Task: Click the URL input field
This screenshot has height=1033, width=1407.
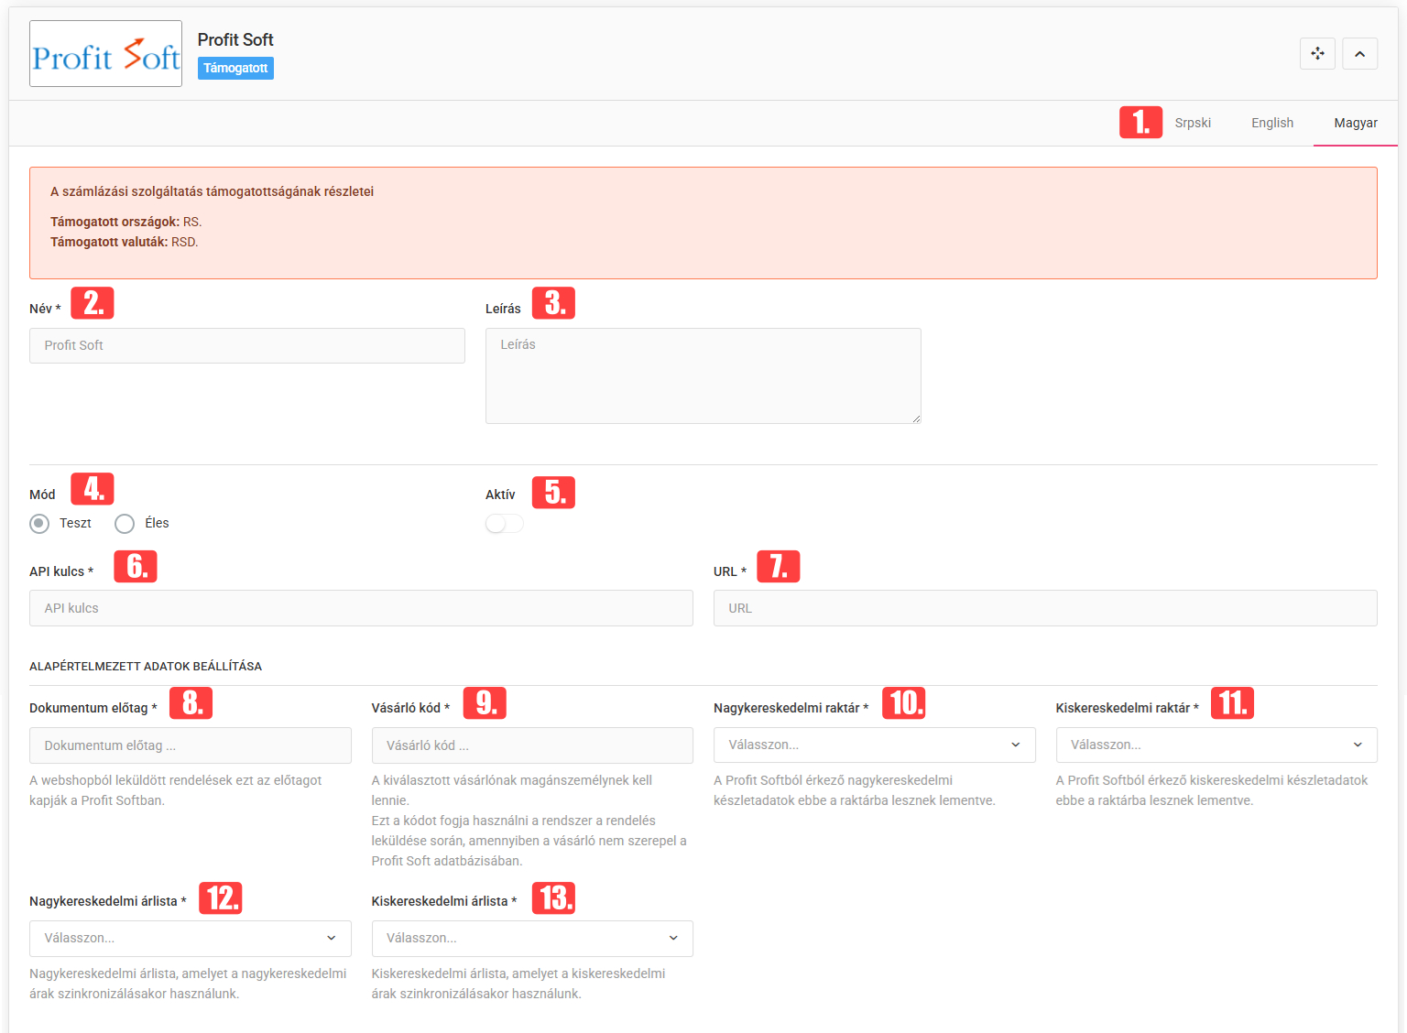Action: 1044,608
